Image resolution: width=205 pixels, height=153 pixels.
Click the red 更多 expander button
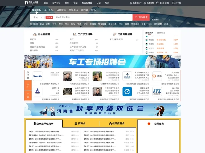coord(49,18)
